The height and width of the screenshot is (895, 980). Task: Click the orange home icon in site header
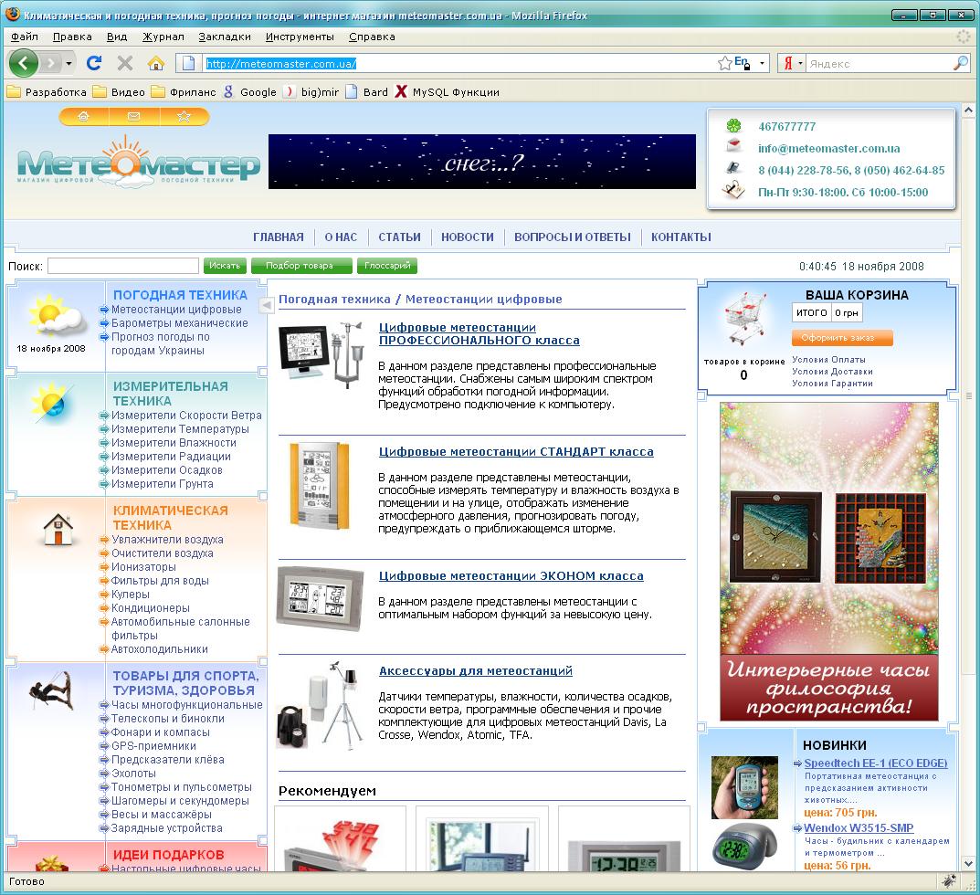coord(83,116)
